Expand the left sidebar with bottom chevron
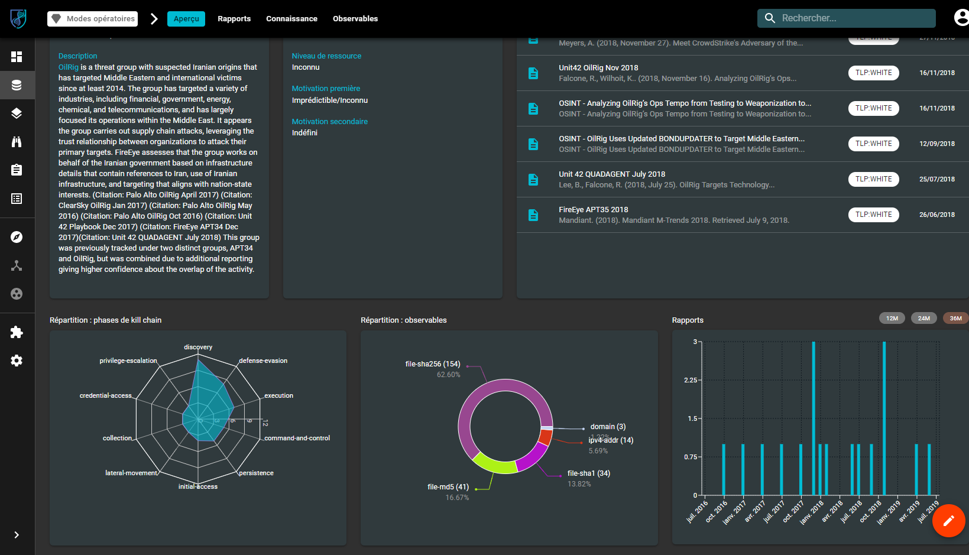Screen dimensions: 969x555 (17, 535)
